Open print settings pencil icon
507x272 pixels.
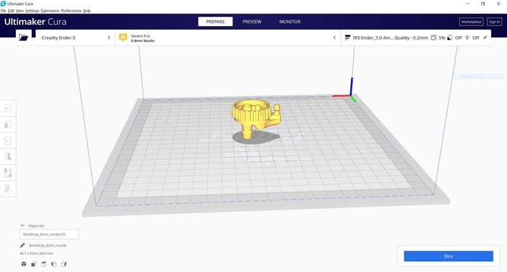pyautogui.click(x=485, y=37)
